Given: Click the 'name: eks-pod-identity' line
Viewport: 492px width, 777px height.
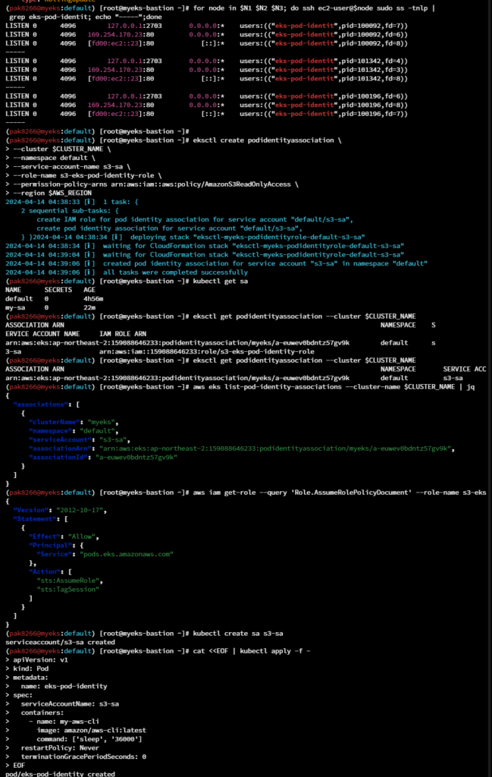Looking at the screenshot, I should point(64,686).
